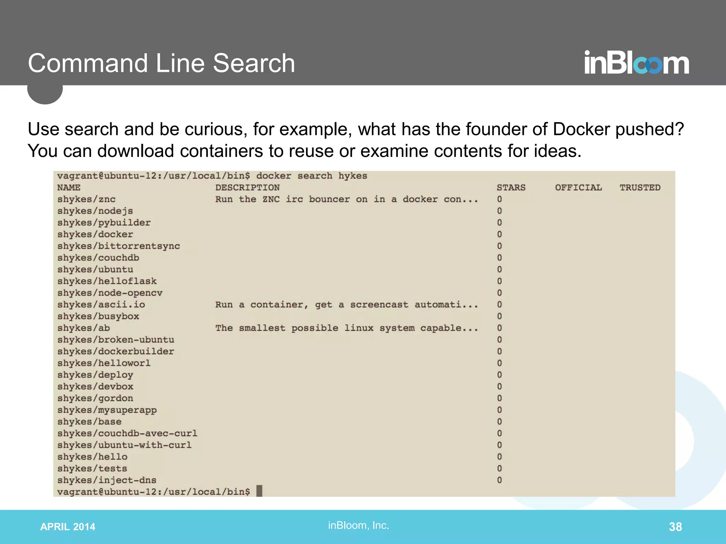Select the STARS column header

coord(511,188)
